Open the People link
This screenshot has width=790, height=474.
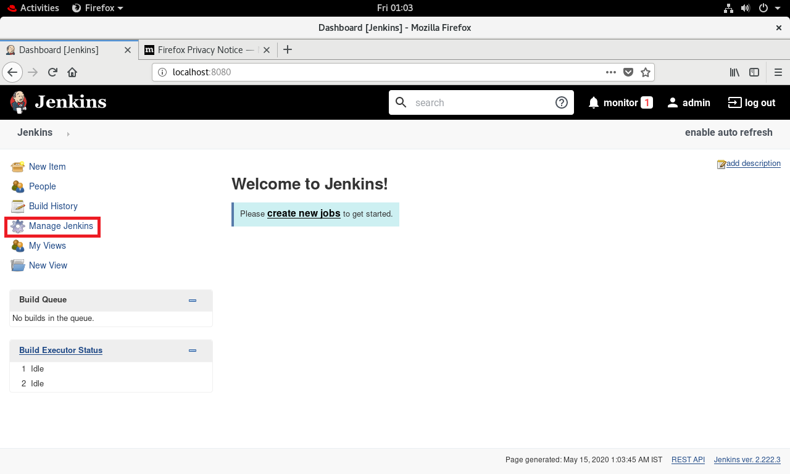point(43,186)
